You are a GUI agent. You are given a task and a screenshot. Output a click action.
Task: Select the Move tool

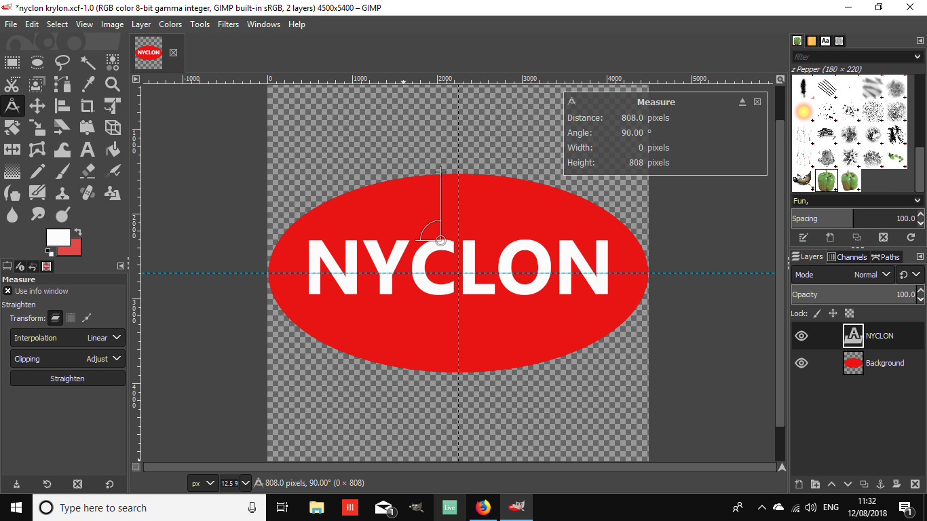pos(37,106)
